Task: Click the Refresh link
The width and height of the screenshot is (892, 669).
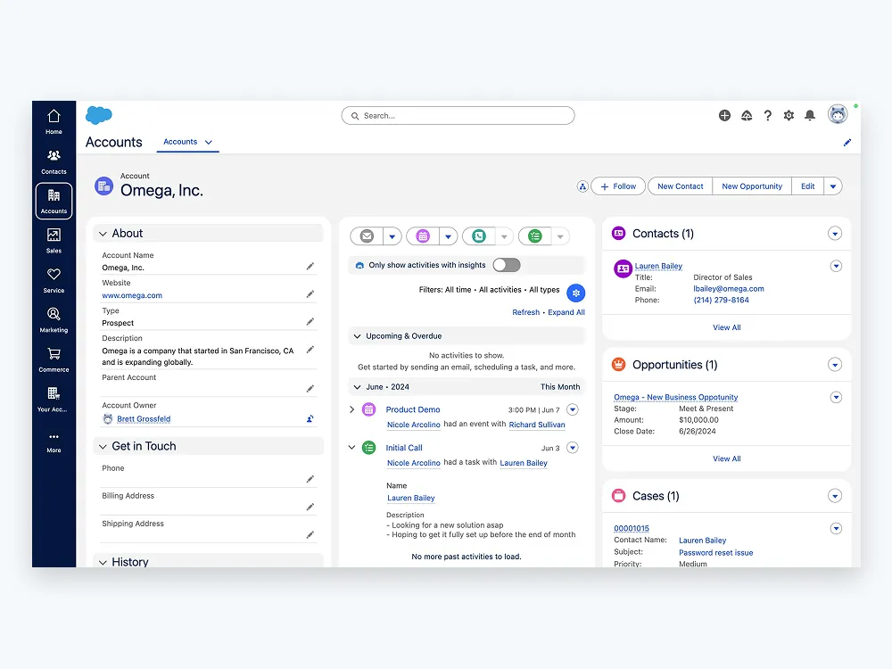Action: pos(525,312)
